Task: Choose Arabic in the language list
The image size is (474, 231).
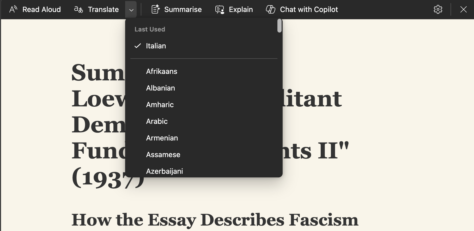Action: tap(204, 121)
